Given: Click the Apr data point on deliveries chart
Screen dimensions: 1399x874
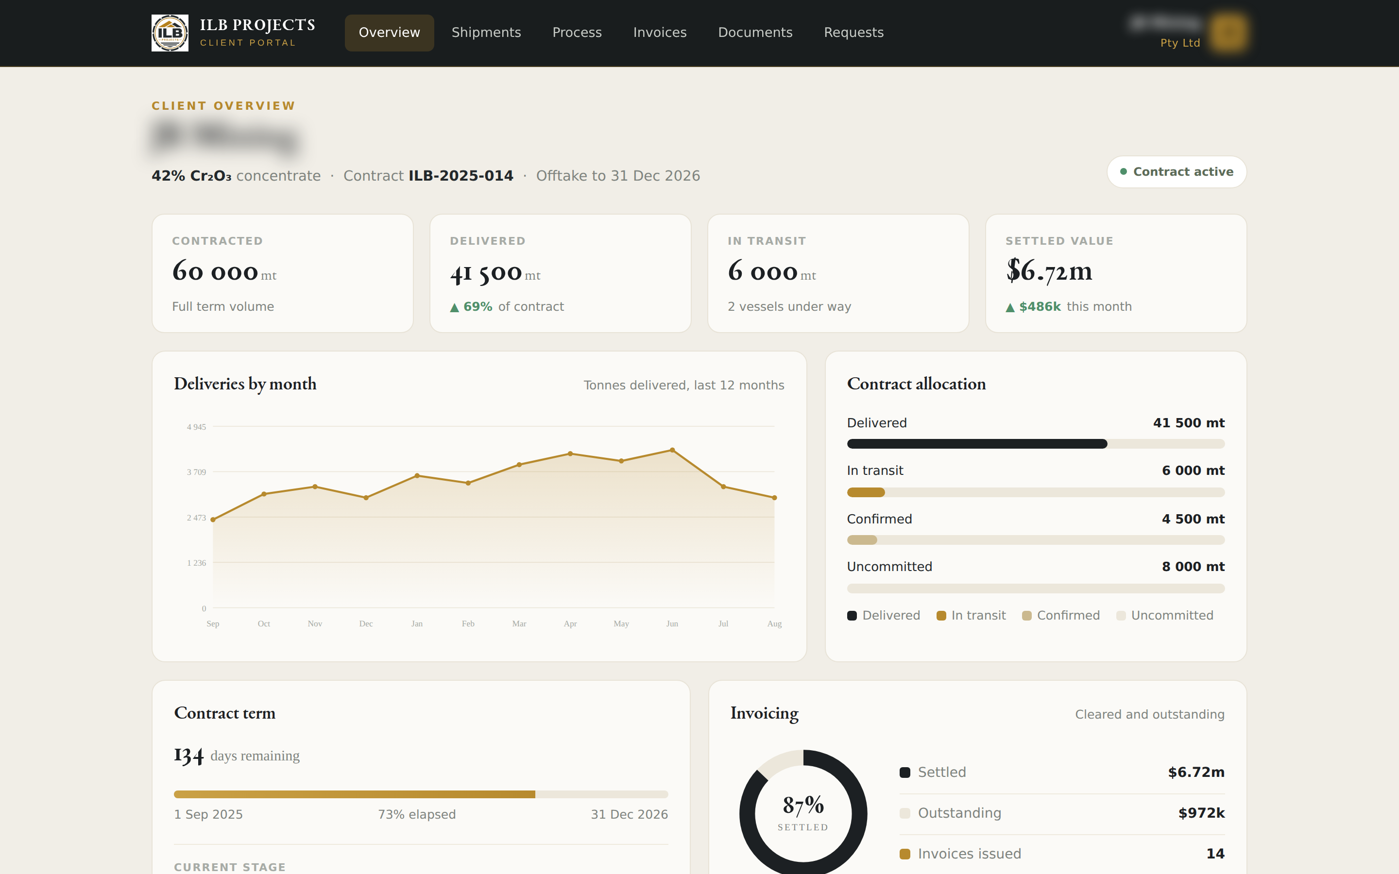Looking at the screenshot, I should [x=570, y=454].
